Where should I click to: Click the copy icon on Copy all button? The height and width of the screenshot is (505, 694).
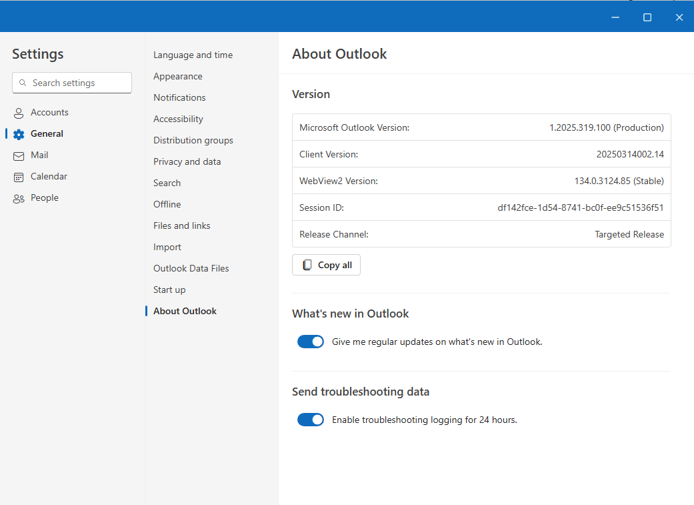click(x=307, y=265)
